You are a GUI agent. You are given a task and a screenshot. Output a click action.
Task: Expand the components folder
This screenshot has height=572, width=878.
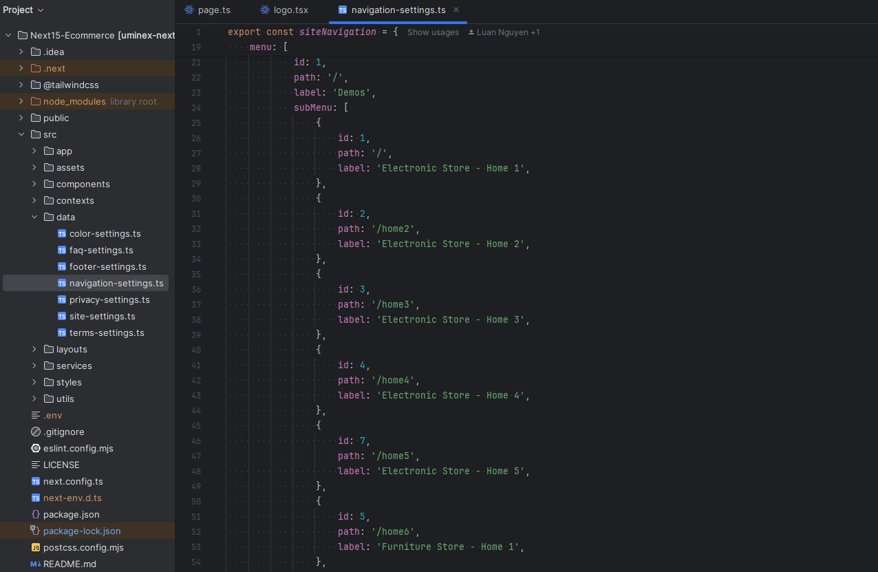(x=34, y=184)
